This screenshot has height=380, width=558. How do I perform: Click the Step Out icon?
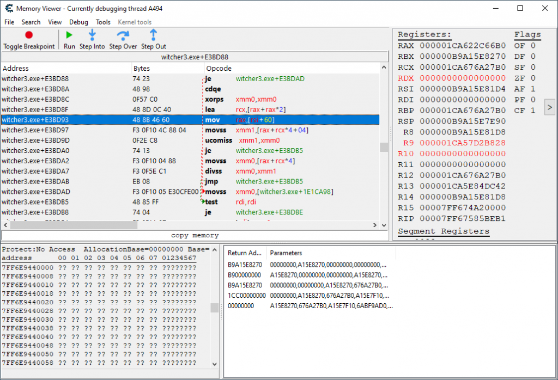click(153, 35)
